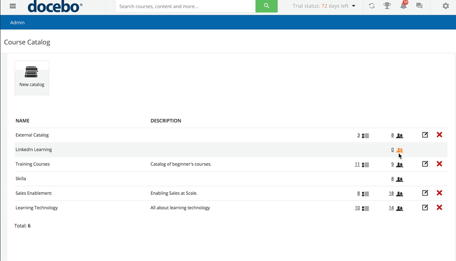
Task: Create a New catalog
Action: (32, 78)
